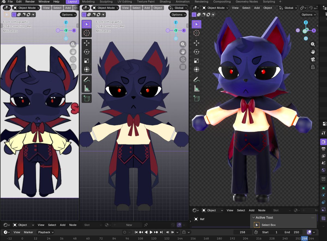
Task: Select the Measure tool in the right viewport
Action: click(x=196, y=88)
